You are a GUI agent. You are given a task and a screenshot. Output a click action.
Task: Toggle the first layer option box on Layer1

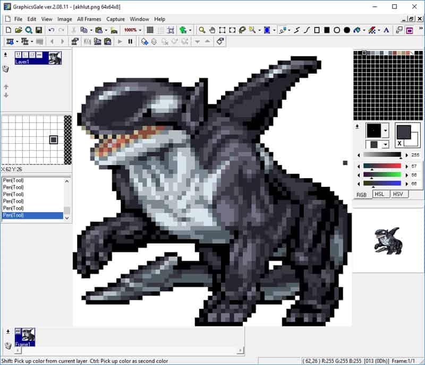pyautogui.click(x=18, y=55)
